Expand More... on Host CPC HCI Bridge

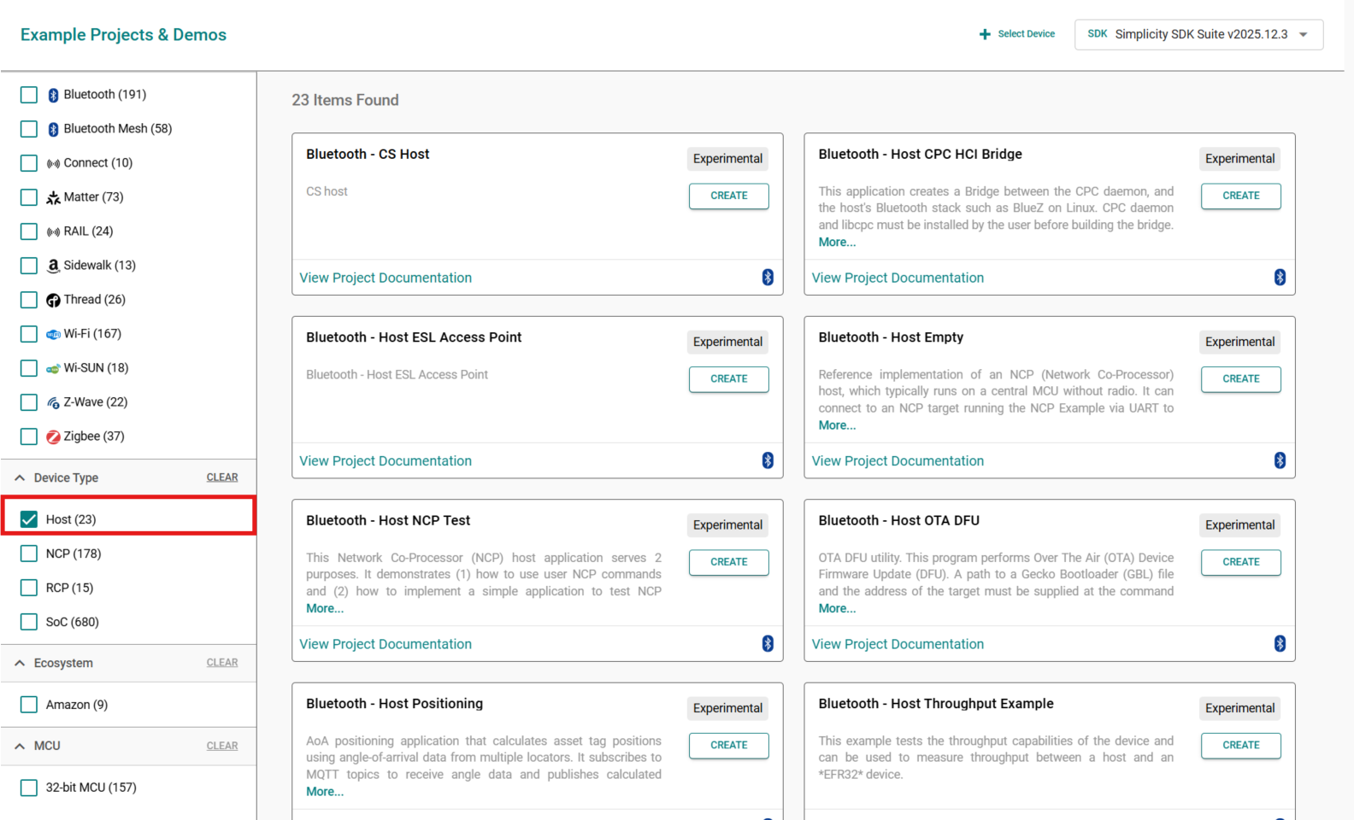tap(837, 242)
